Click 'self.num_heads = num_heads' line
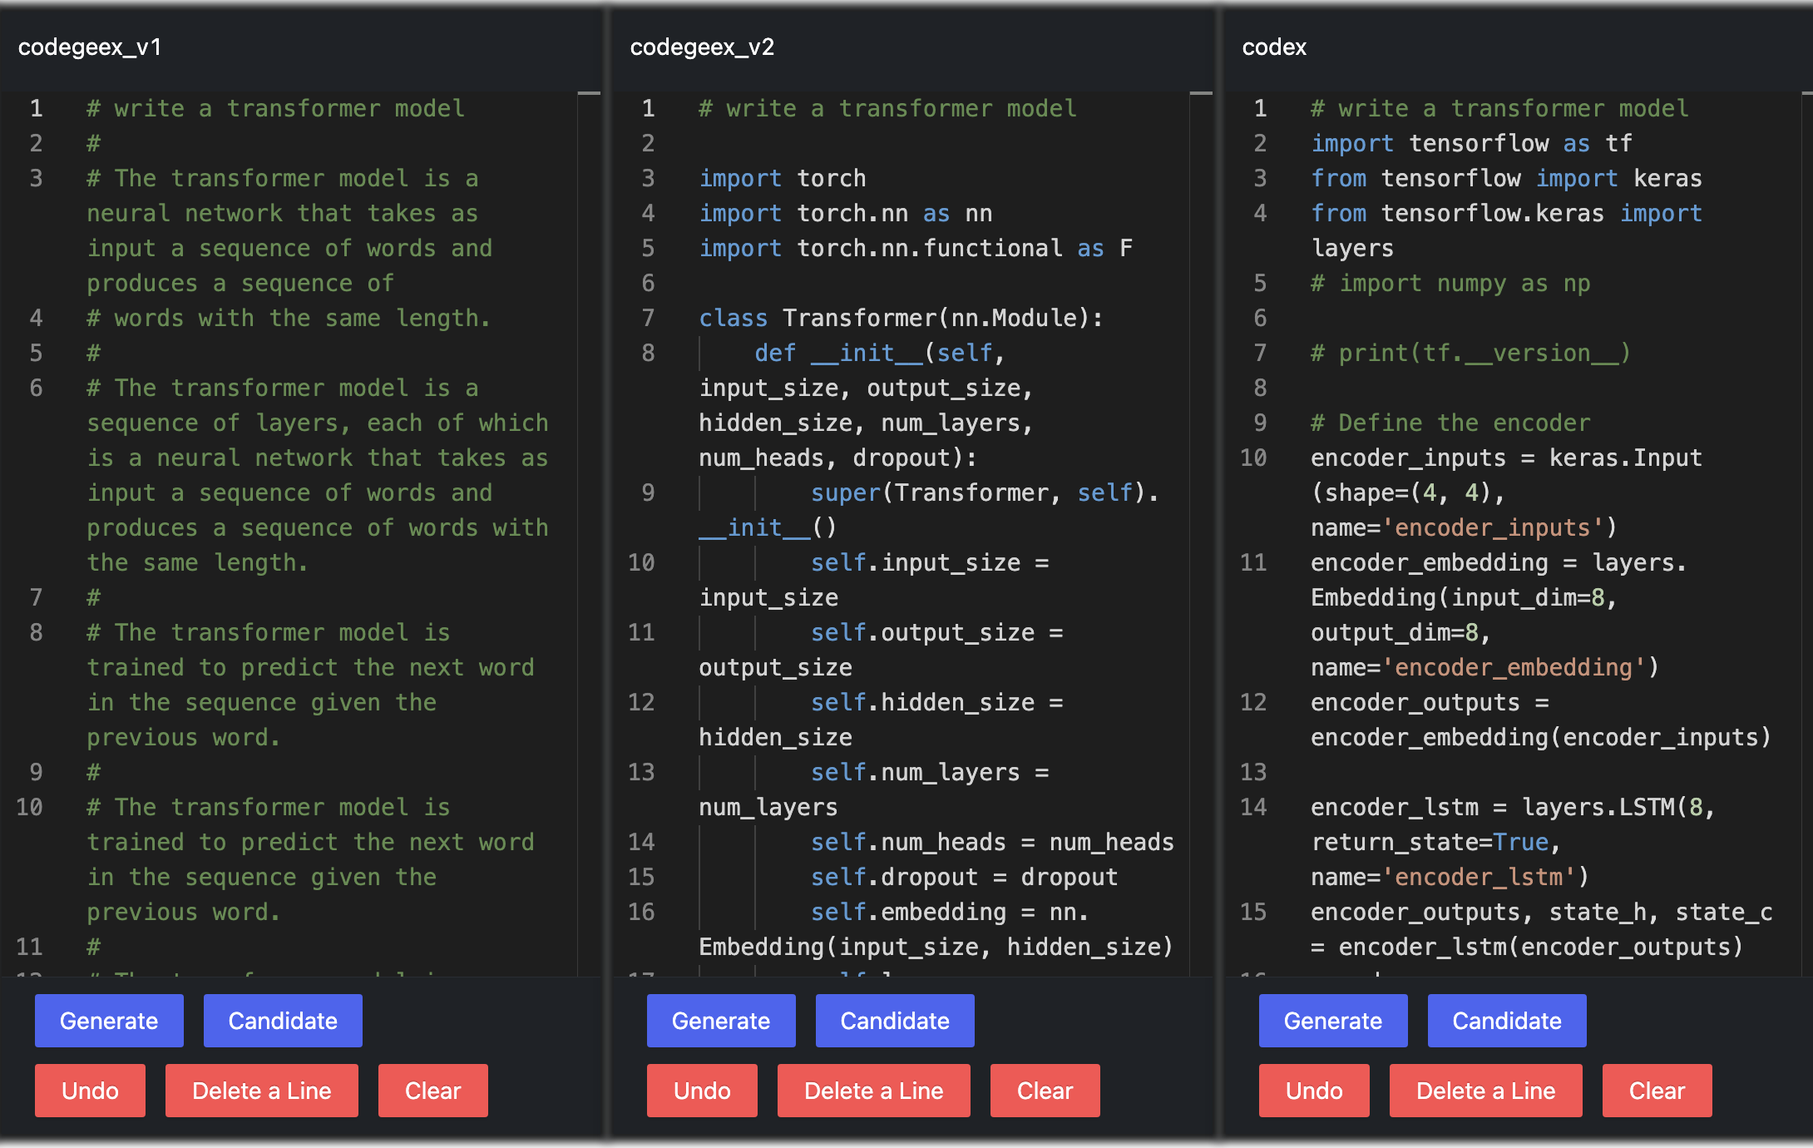The width and height of the screenshot is (1813, 1148). pos(992,842)
